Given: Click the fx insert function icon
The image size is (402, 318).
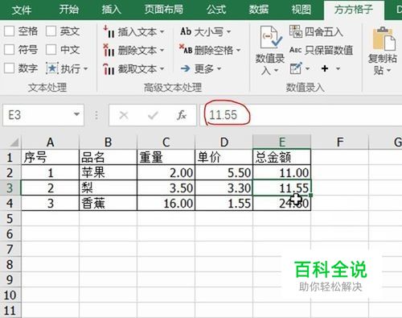Looking at the screenshot, I should (x=182, y=115).
